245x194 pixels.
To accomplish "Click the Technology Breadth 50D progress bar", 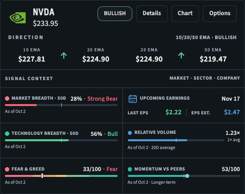I will 61,140.
